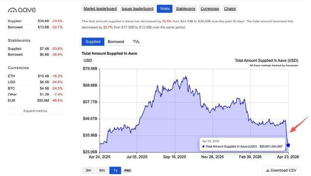Click the Download CSV button
The width and height of the screenshot is (311, 176).
281,170
